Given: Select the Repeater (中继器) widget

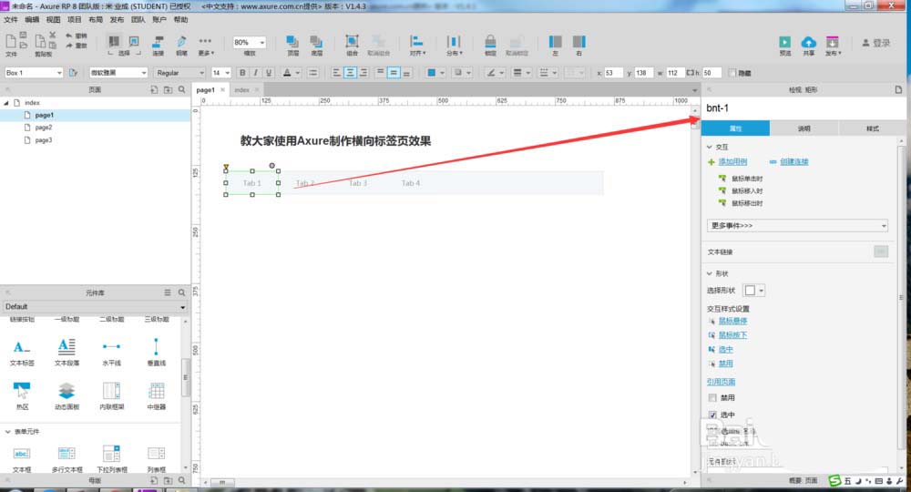Looking at the screenshot, I should pos(157,396).
